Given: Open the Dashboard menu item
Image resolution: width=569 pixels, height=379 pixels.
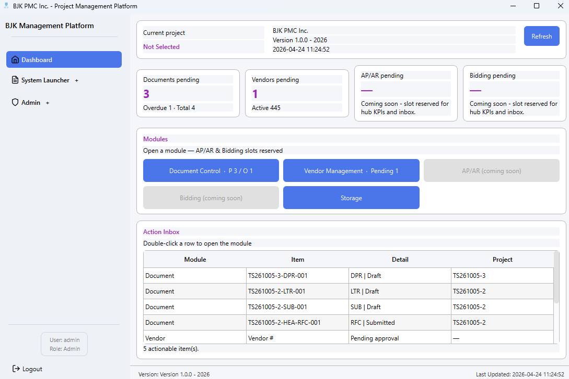Looking at the screenshot, I should tap(64, 59).
